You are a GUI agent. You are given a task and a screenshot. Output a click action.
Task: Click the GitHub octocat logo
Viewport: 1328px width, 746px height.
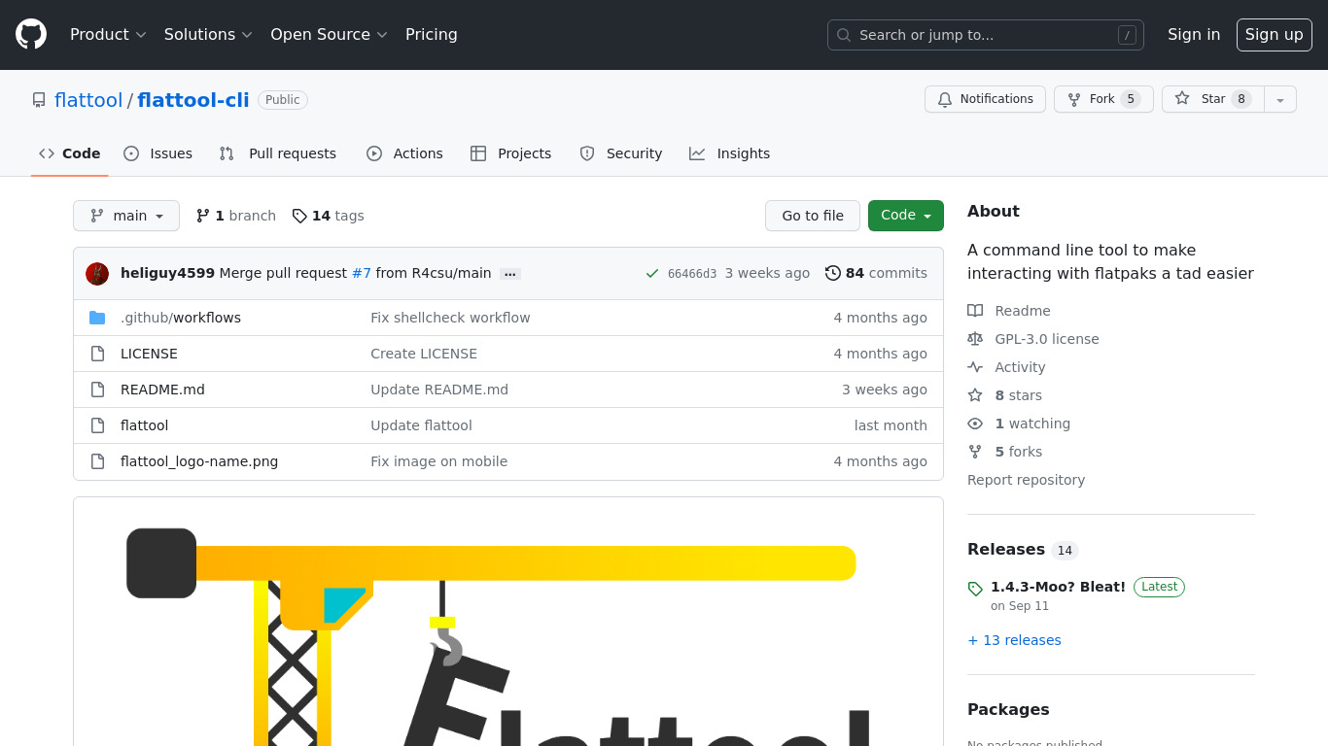coord(31,34)
